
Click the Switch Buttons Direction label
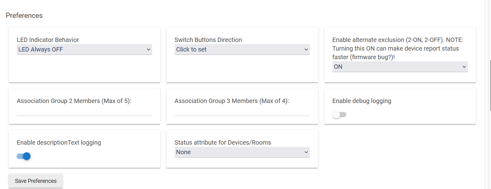(x=208, y=40)
